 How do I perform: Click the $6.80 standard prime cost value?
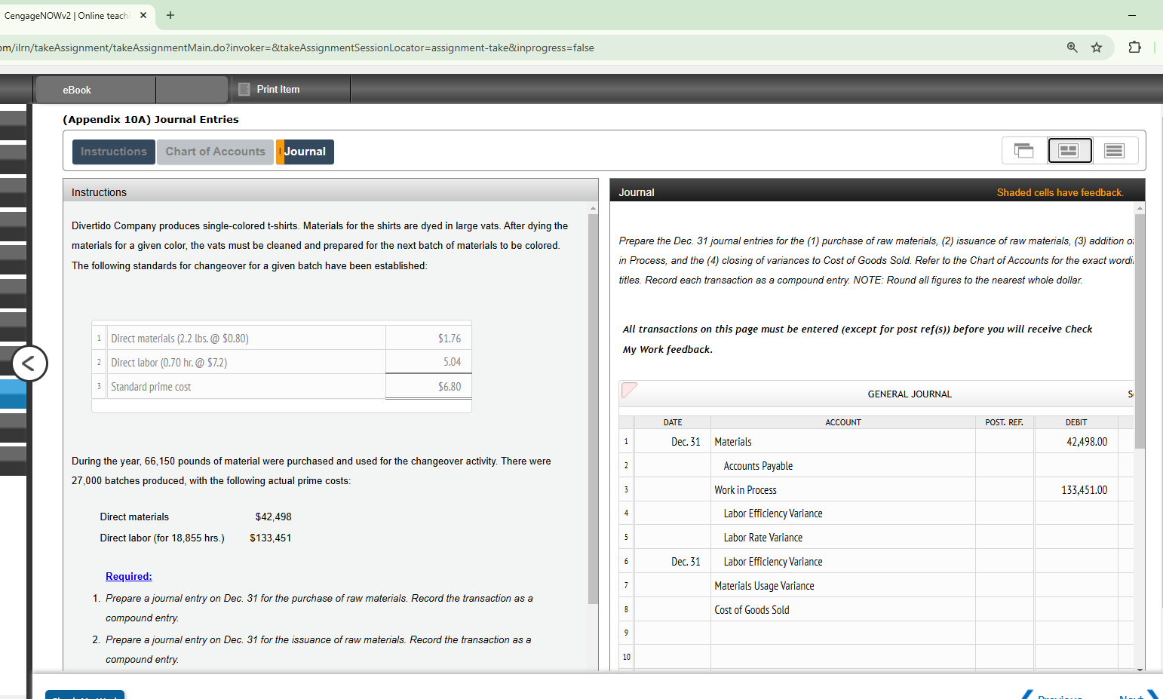(x=450, y=387)
